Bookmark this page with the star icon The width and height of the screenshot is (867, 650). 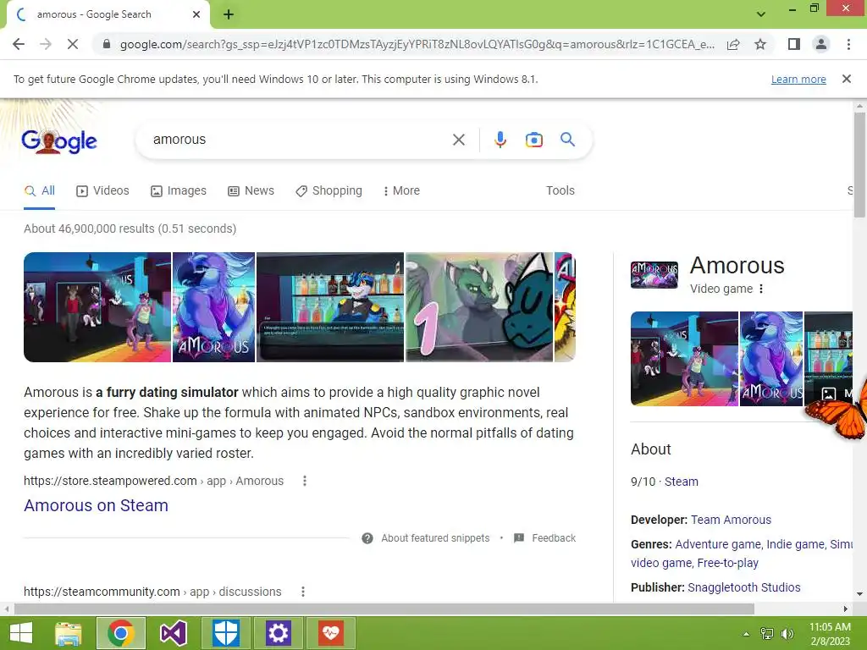[760, 44]
